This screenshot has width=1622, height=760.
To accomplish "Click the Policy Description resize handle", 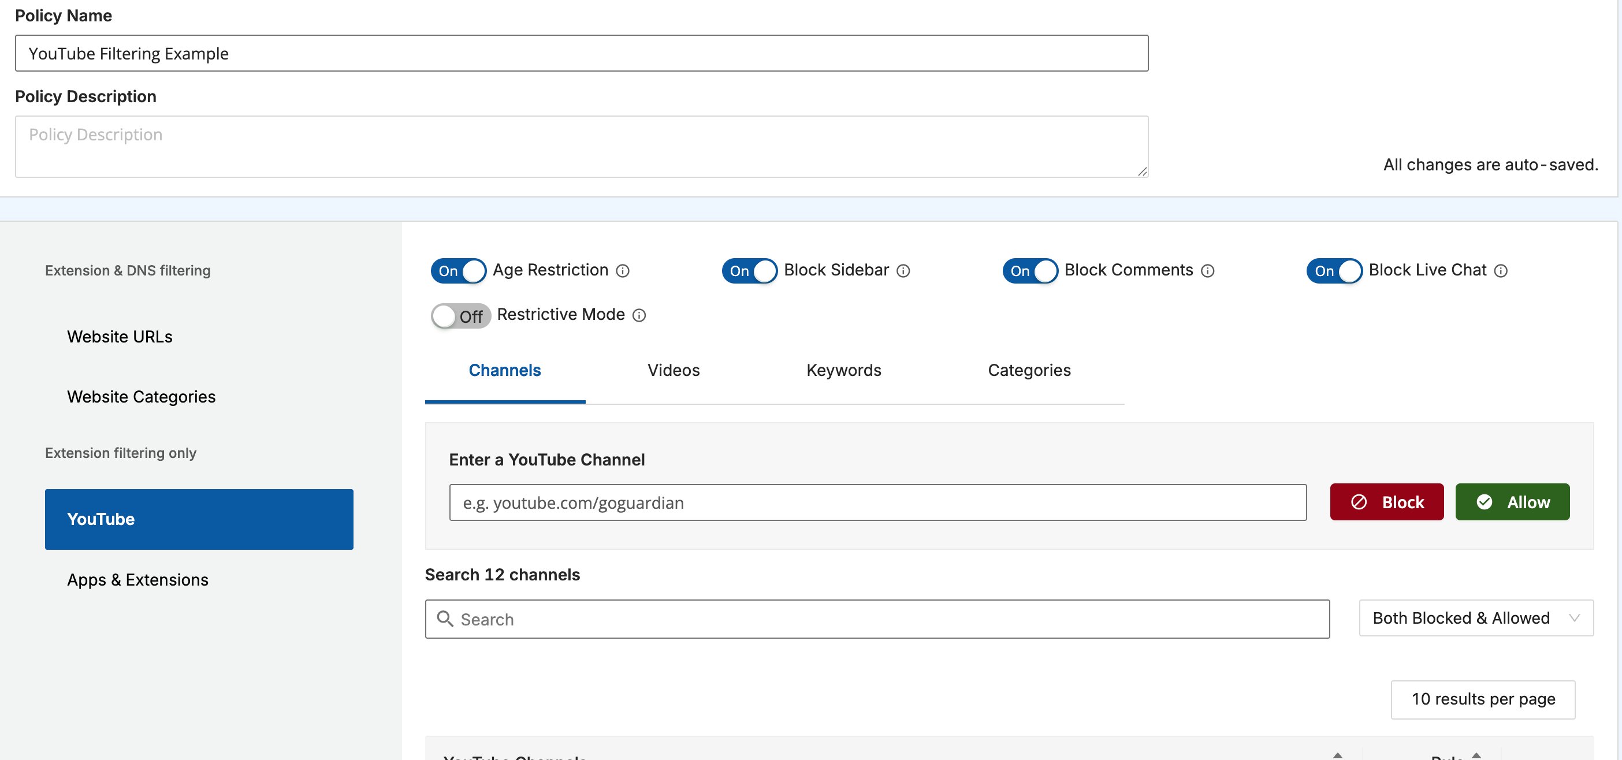I will tap(1142, 172).
